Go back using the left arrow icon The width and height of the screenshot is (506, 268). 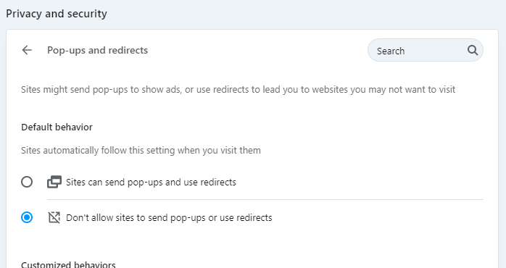[27, 50]
